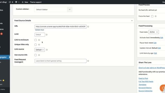Click the Feed Source Details heading
Screen dimensions: 165x93
pos(23,20)
